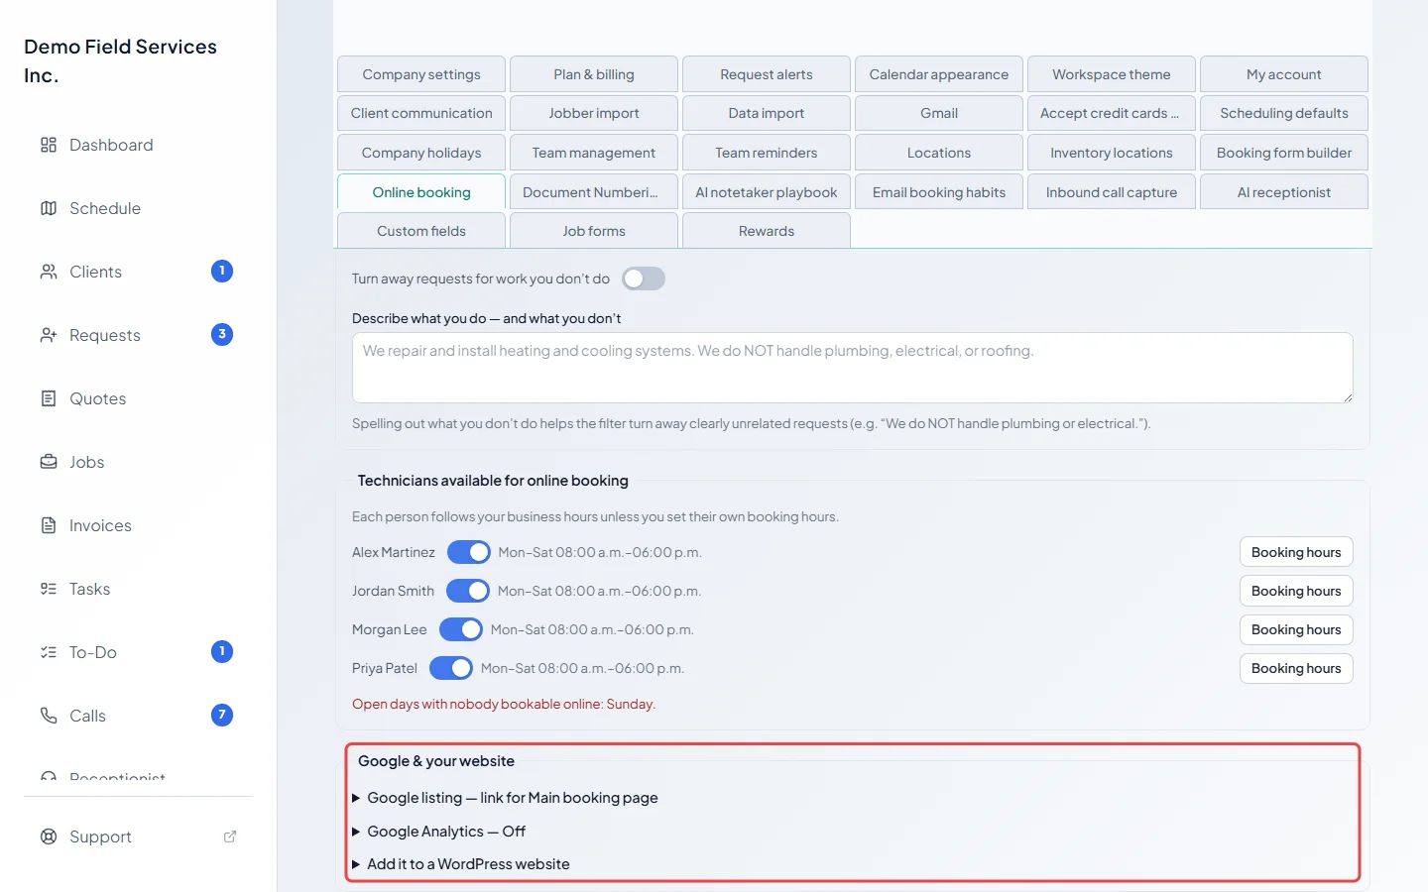Click the To-Do checklist icon
The image size is (1428, 892).
click(x=49, y=652)
